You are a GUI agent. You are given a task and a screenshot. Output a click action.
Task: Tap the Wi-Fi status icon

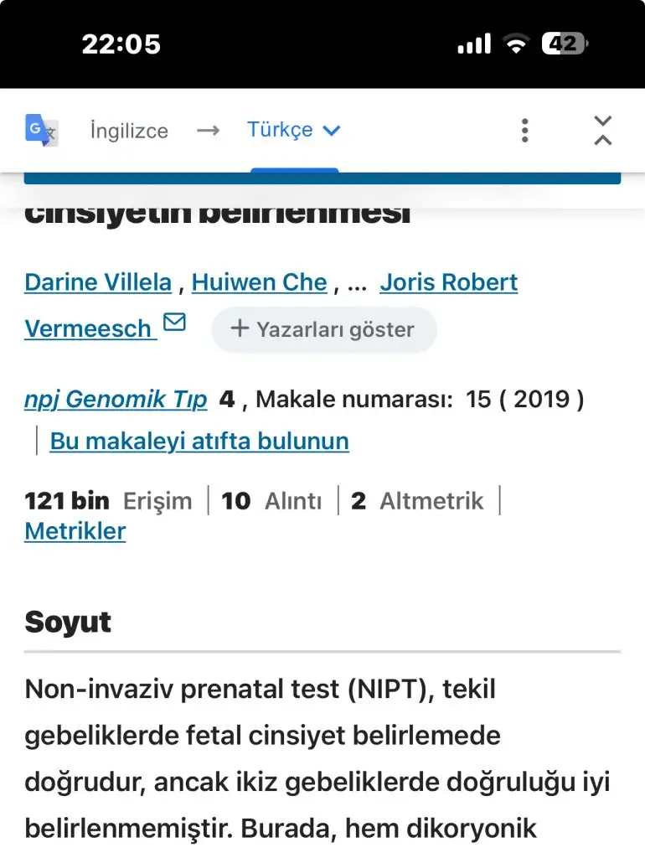516,44
